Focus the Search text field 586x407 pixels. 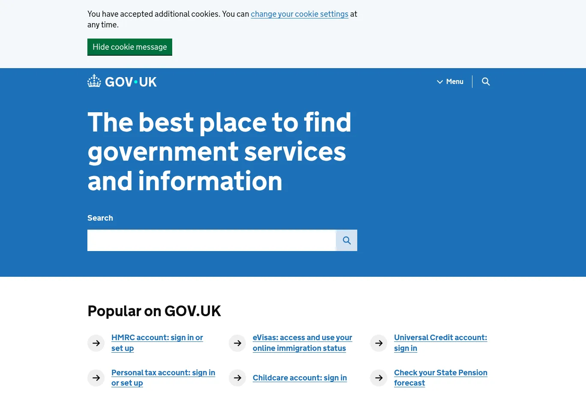click(211, 240)
